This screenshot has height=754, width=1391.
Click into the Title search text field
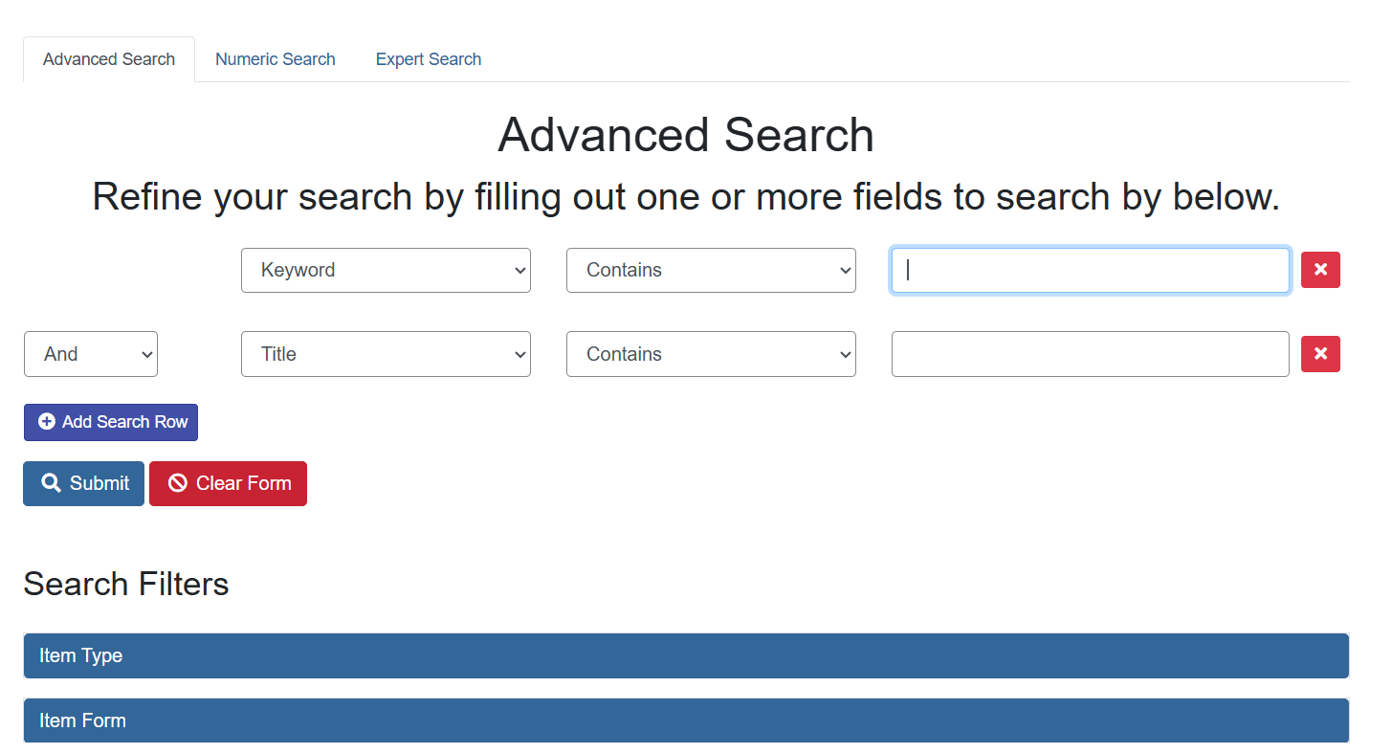tap(1090, 354)
